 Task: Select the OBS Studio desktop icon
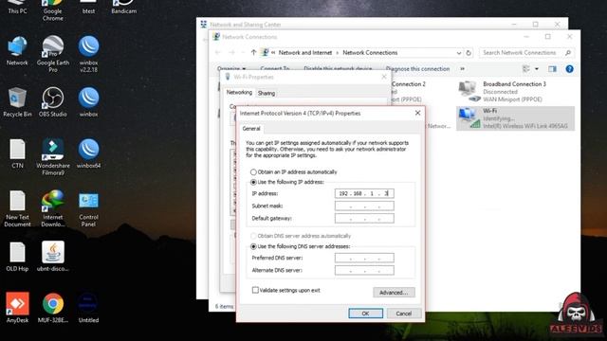[x=53, y=102]
